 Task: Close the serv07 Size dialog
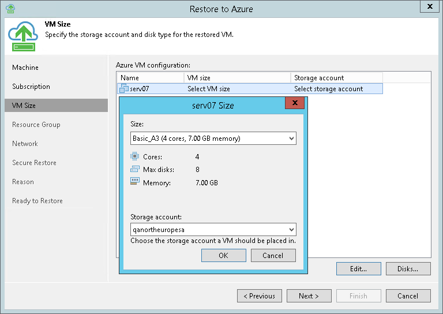point(295,104)
